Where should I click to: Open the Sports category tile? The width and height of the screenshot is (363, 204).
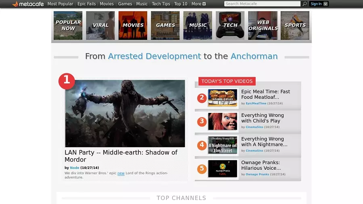pos(295,25)
